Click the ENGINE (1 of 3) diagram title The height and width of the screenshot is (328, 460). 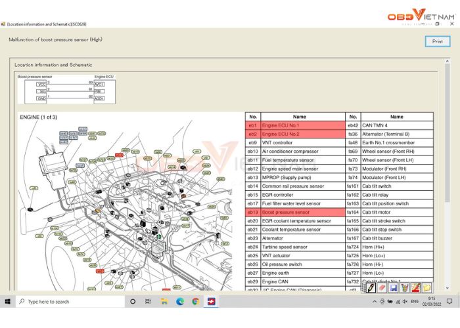pyautogui.click(x=38, y=117)
